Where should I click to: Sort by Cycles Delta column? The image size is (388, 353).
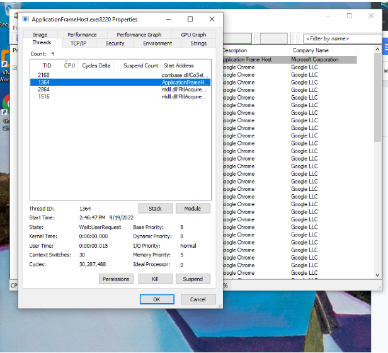tap(96, 66)
